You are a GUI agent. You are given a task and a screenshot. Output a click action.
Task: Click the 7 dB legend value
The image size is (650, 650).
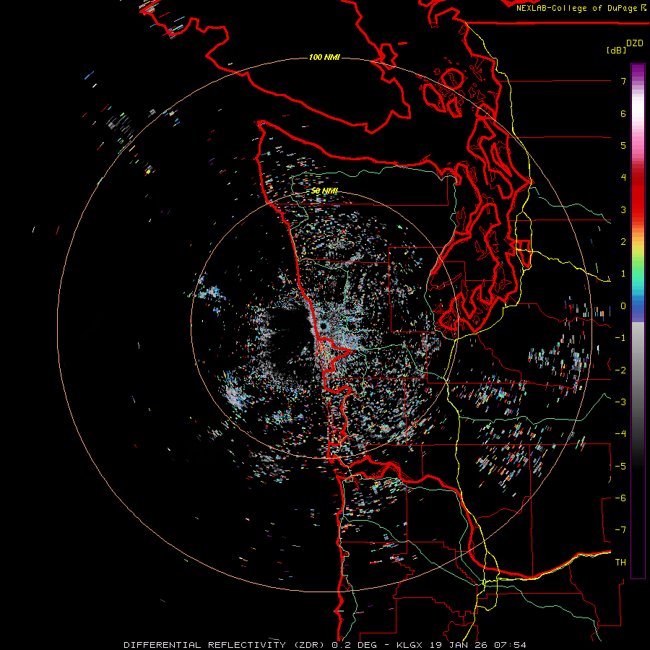[623, 81]
